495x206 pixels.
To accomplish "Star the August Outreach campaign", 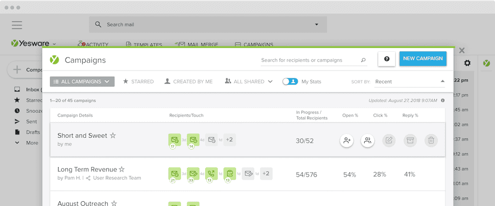I will coord(114,203).
